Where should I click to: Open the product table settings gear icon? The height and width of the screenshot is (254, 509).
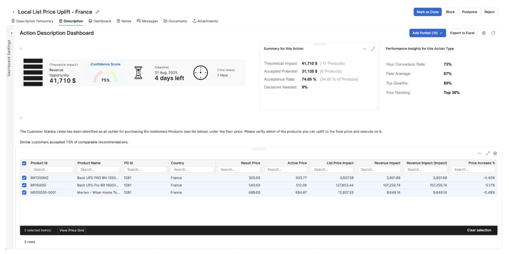click(495, 153)
